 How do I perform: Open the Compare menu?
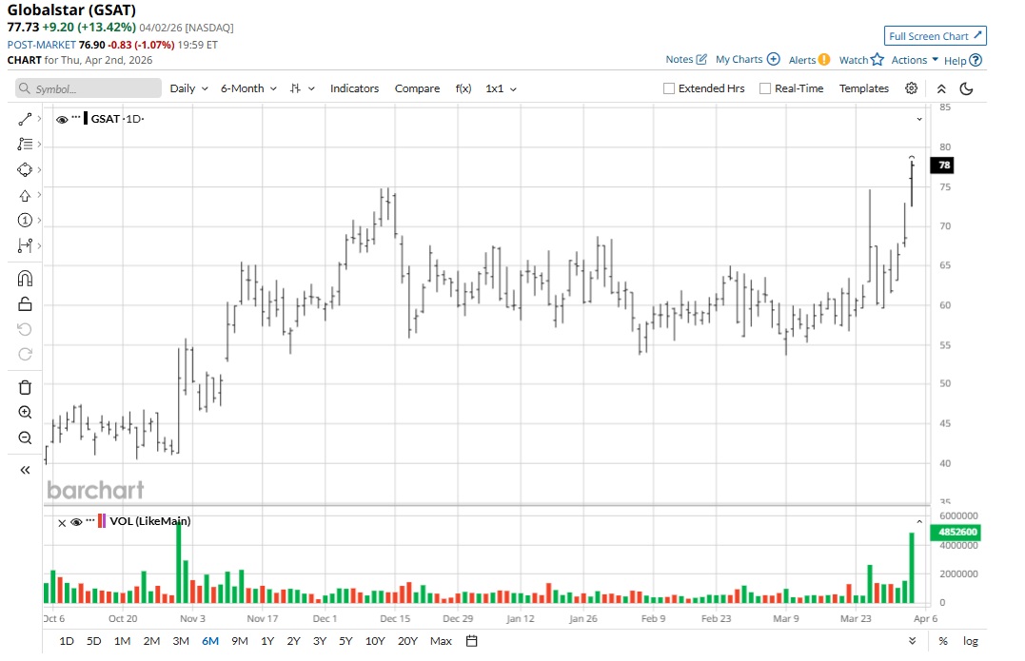pos(417,88)
